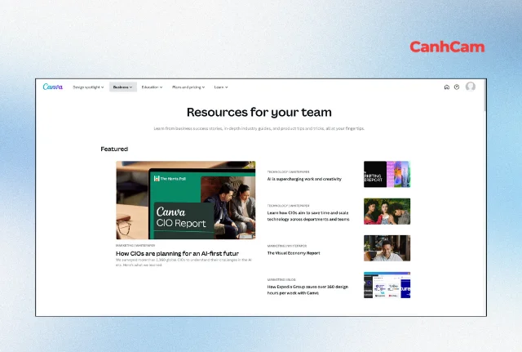Click the Marketing Report thumbnail beside AI article
Screen dimensions: 522x352
387,174
